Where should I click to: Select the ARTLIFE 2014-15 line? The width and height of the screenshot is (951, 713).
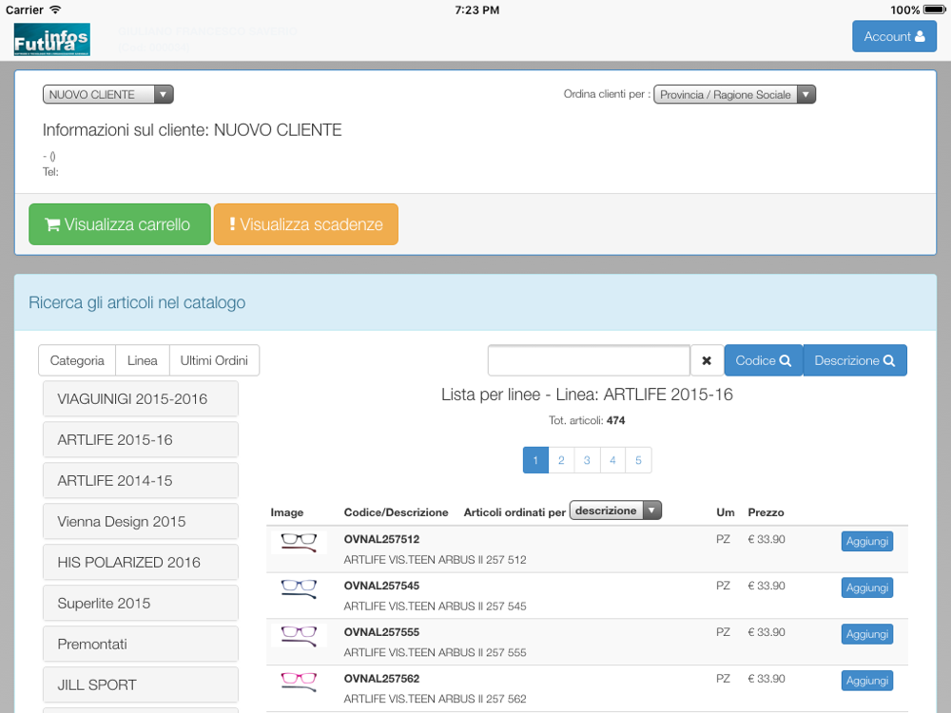pos(140,481)
